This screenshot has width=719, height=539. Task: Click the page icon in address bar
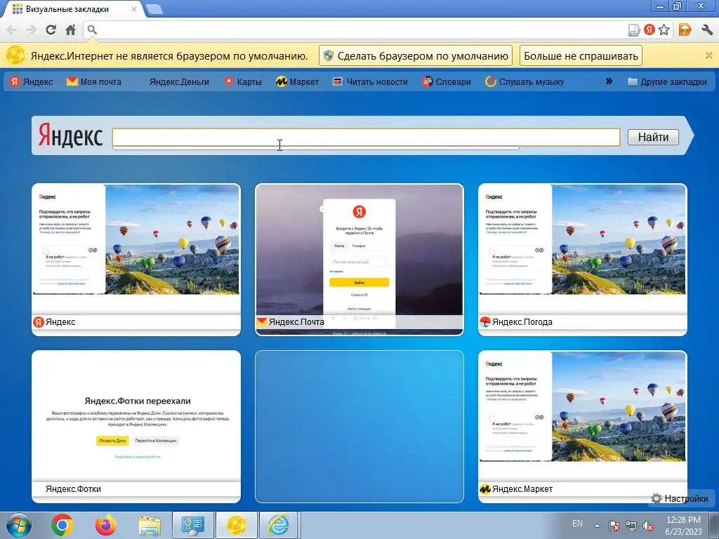coord(634,29)
